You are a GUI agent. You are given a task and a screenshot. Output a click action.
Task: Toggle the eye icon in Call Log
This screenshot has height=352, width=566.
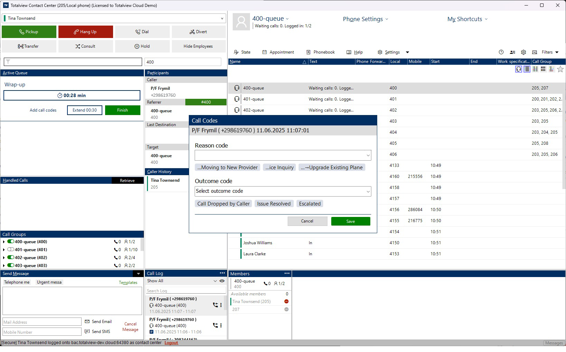pos(222,281)
